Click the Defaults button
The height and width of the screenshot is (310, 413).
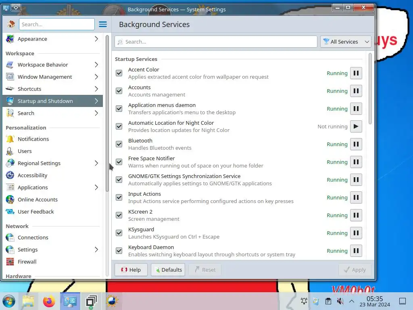168,270
